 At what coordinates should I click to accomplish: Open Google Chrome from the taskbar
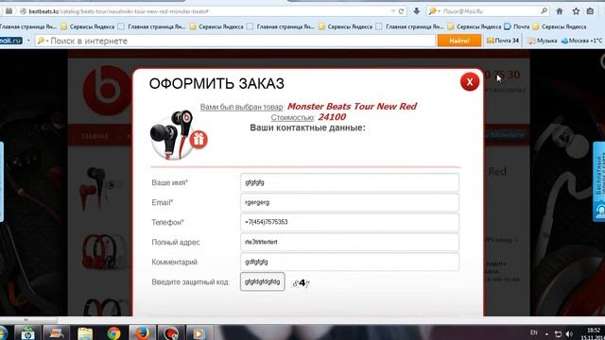pyautogui.click(x=113, y=333)
